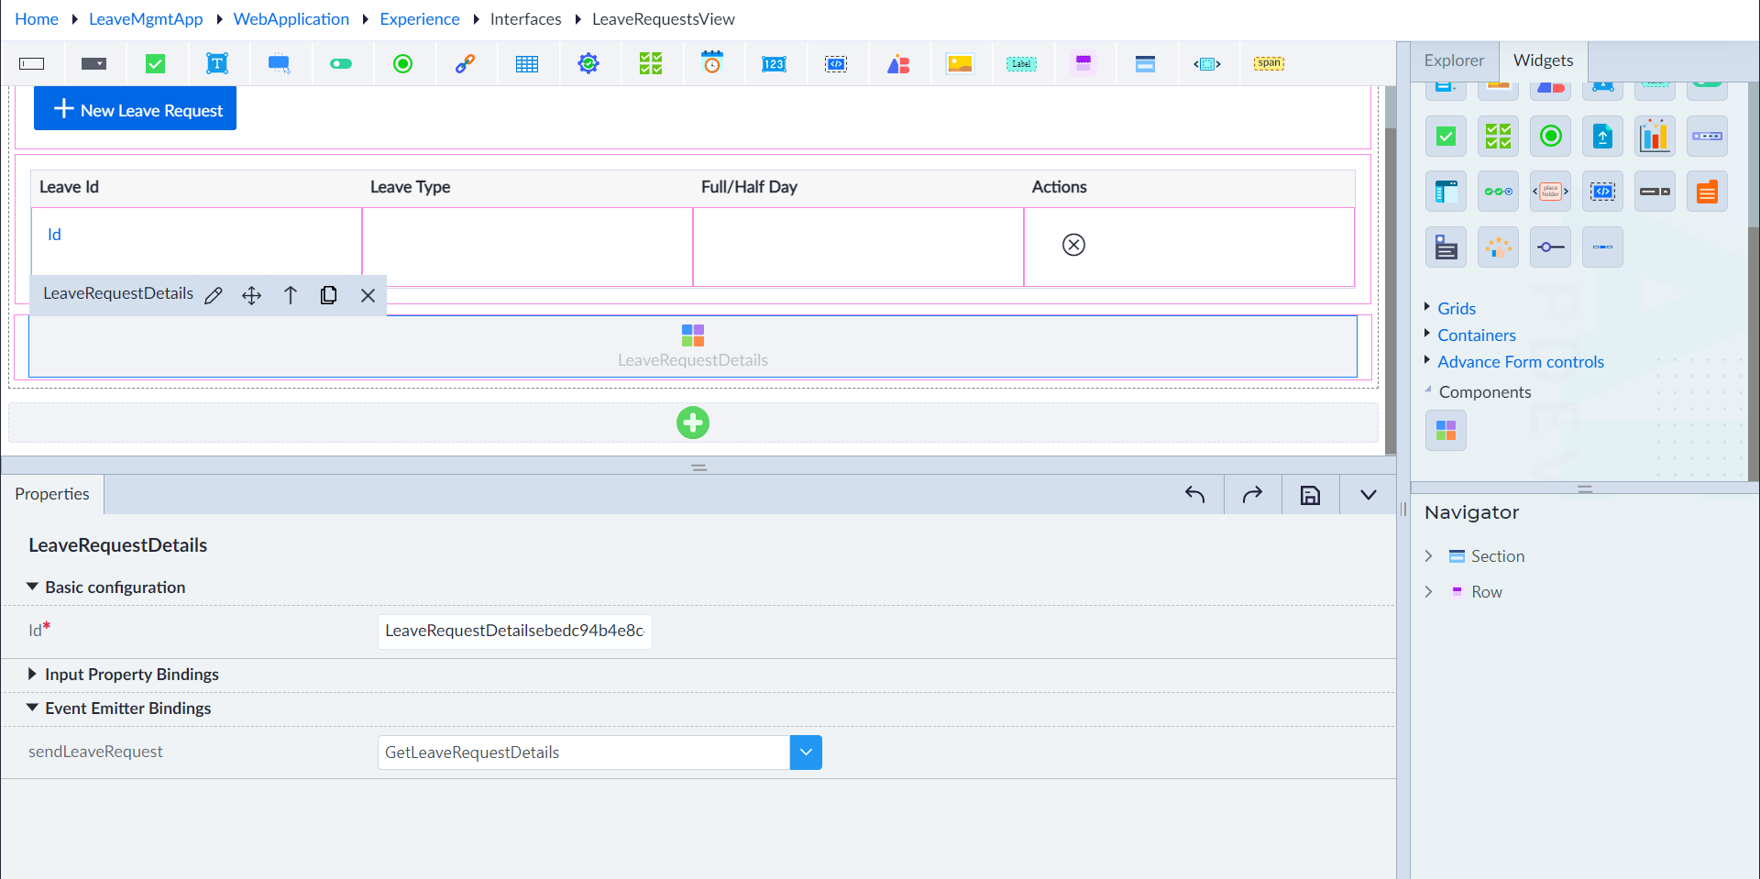This screenshot has width=1760, height=879.
Task: Select the toggle switch widget in toolbar
Action: click(x=341, y=63)
